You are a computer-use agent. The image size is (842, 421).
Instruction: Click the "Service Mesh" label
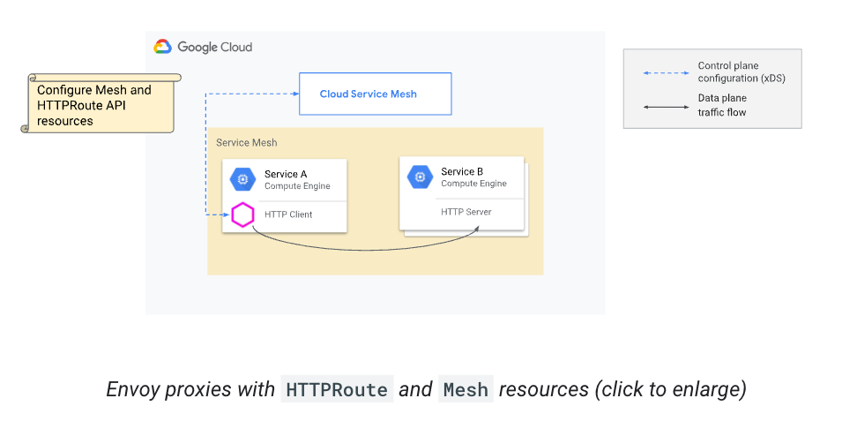[247, 142]
